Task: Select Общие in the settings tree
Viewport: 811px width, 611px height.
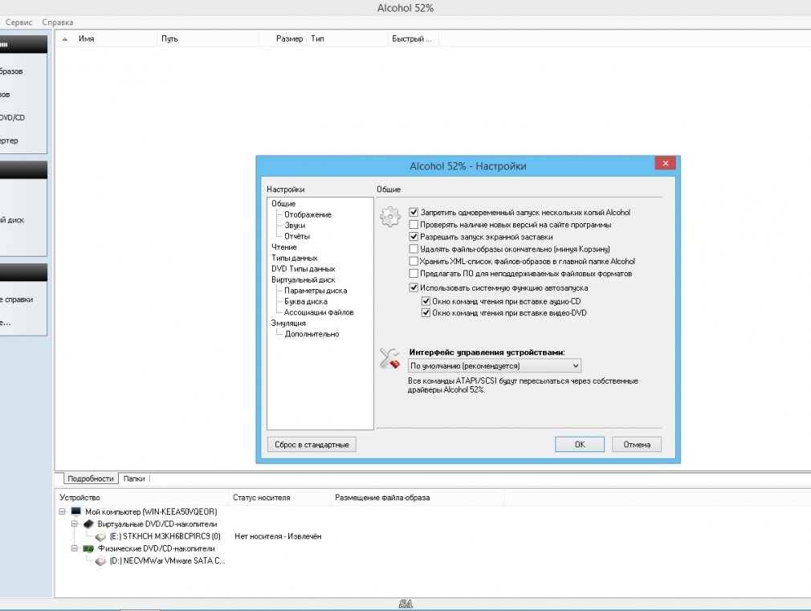Action: point(283,203)
